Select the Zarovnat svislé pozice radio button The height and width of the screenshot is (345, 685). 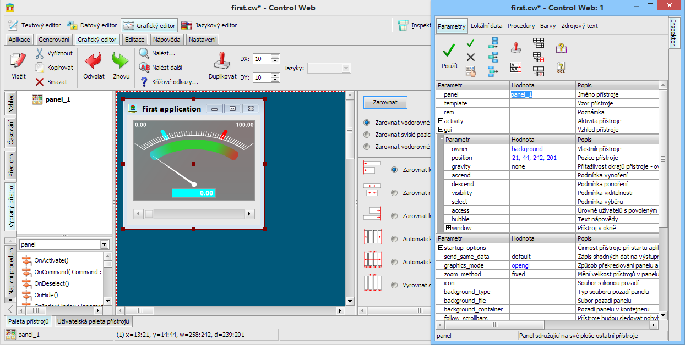point(367,135)
